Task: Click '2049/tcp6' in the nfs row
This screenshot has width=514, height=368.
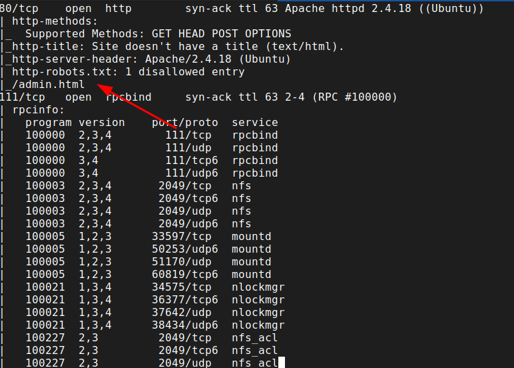Action: tap(188, 199)
